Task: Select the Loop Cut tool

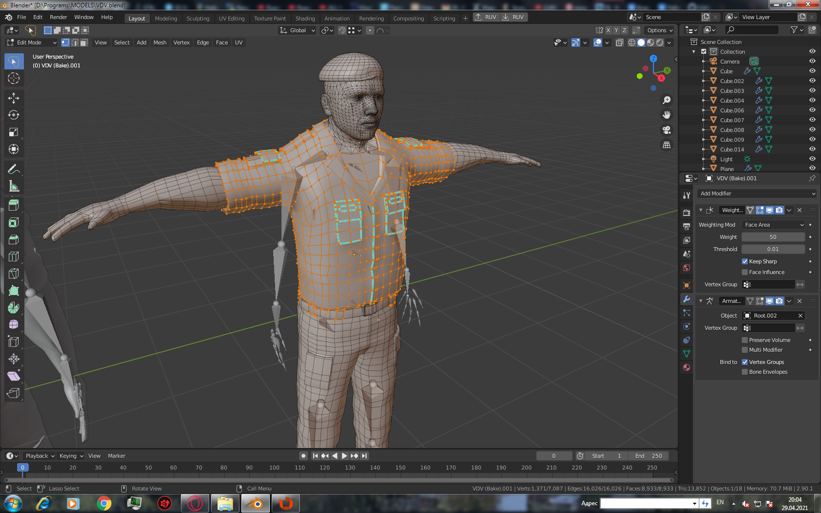Action: tap(14, 257)
